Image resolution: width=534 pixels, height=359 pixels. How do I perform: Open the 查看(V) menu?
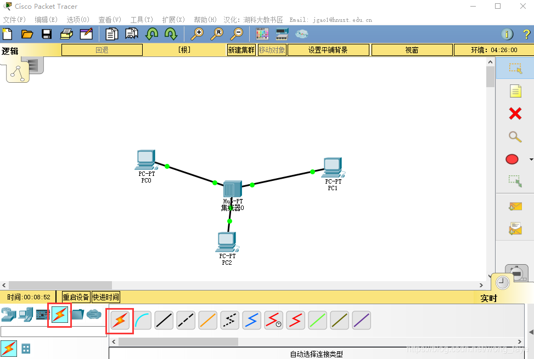click(110, 20)
